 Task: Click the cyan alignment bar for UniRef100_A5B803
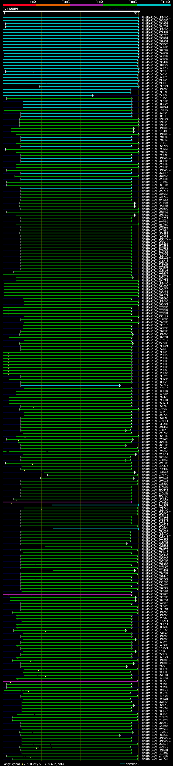click(x=48, y=95)
